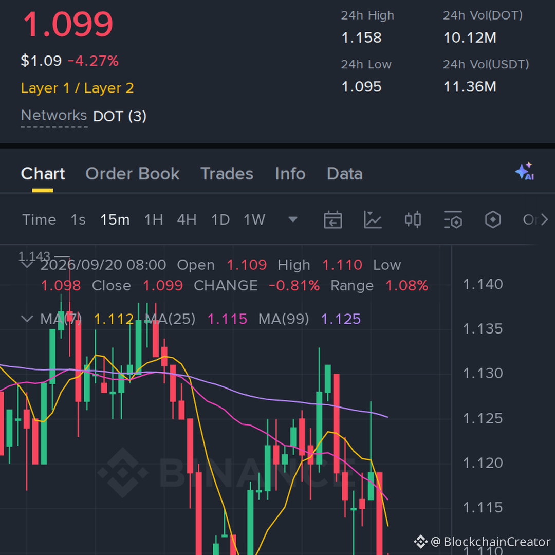The height and width of the screenshot is (555, 555).
Task: Switch to the Order Book tab
Action: 133,174
